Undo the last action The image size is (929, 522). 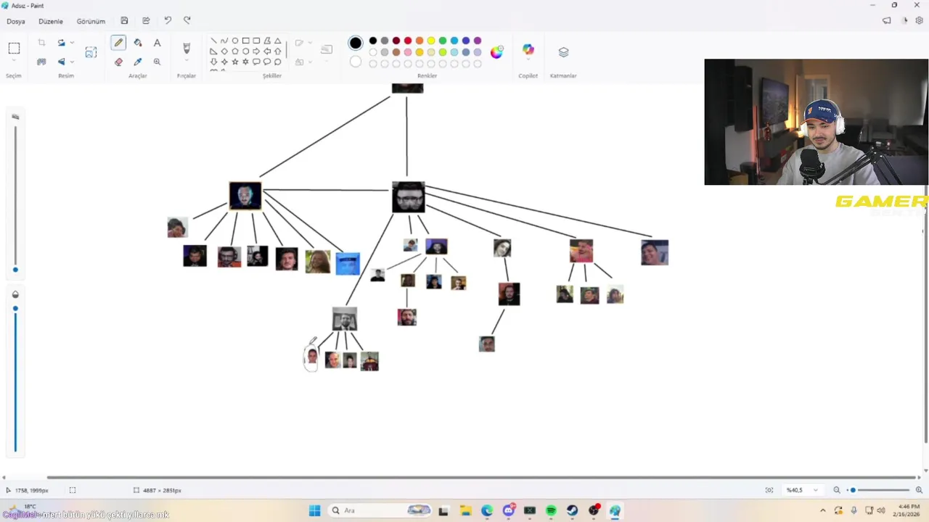(168, 21)
